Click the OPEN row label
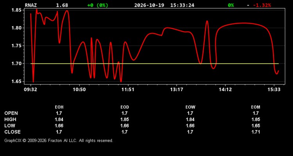 click(x=11, y=113)
